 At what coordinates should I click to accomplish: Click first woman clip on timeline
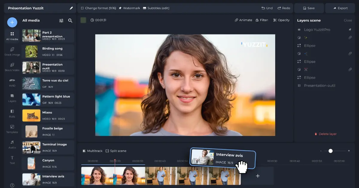97,176
